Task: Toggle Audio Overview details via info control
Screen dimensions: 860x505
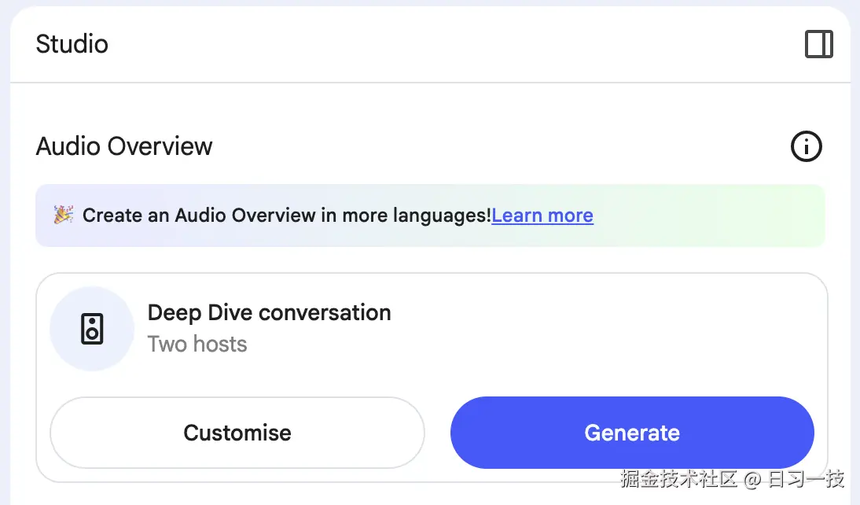Action: click(806, 146)
